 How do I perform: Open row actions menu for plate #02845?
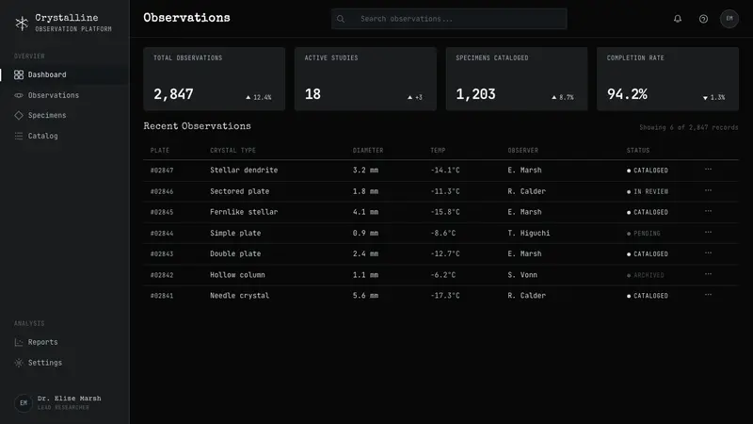click(709, 211)
